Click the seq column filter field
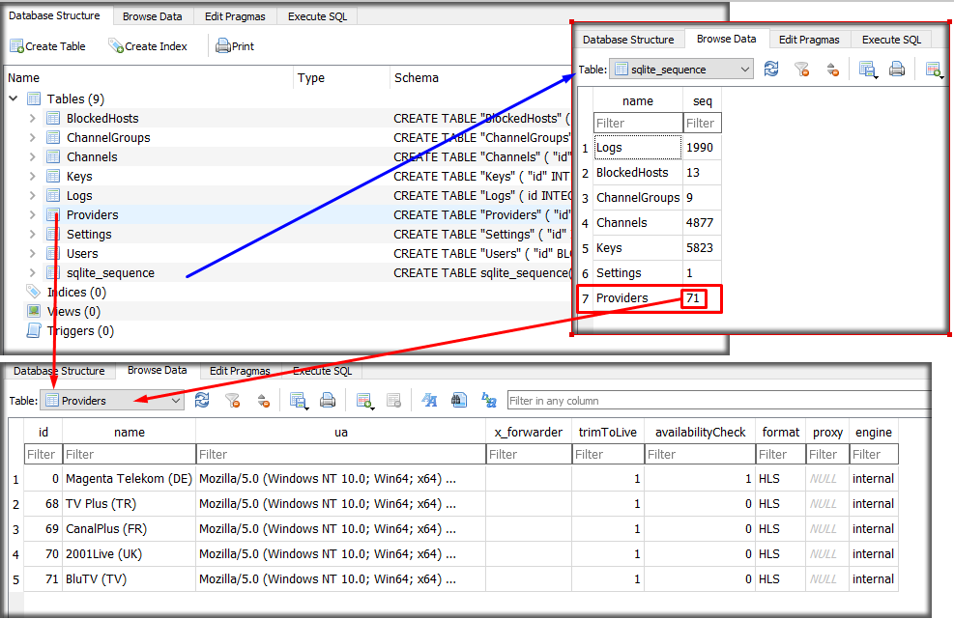The width and height of the screenshot is (954, 619). click(x=702, y=123)
